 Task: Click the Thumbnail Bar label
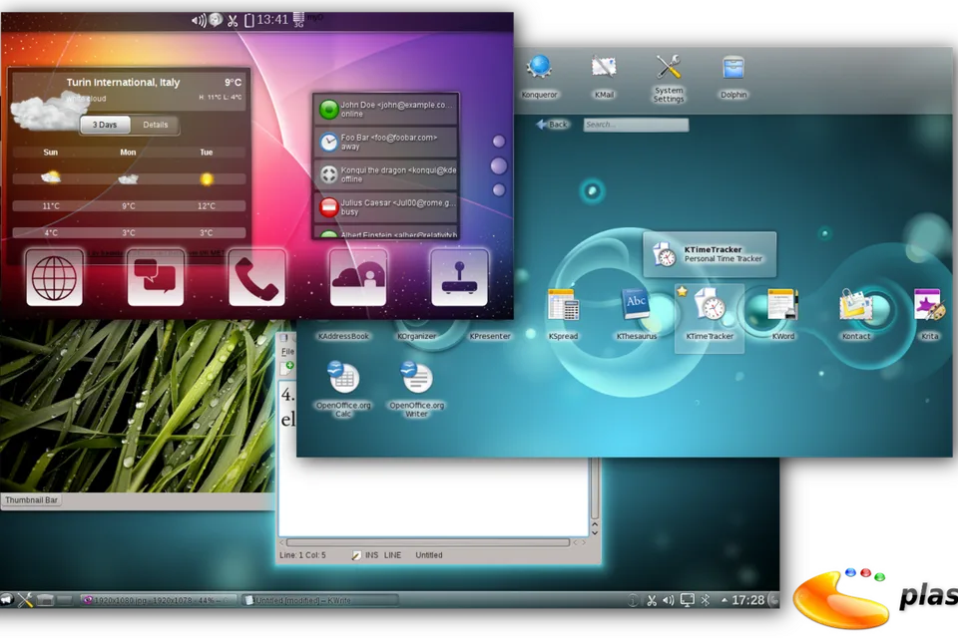click(31, 500)
